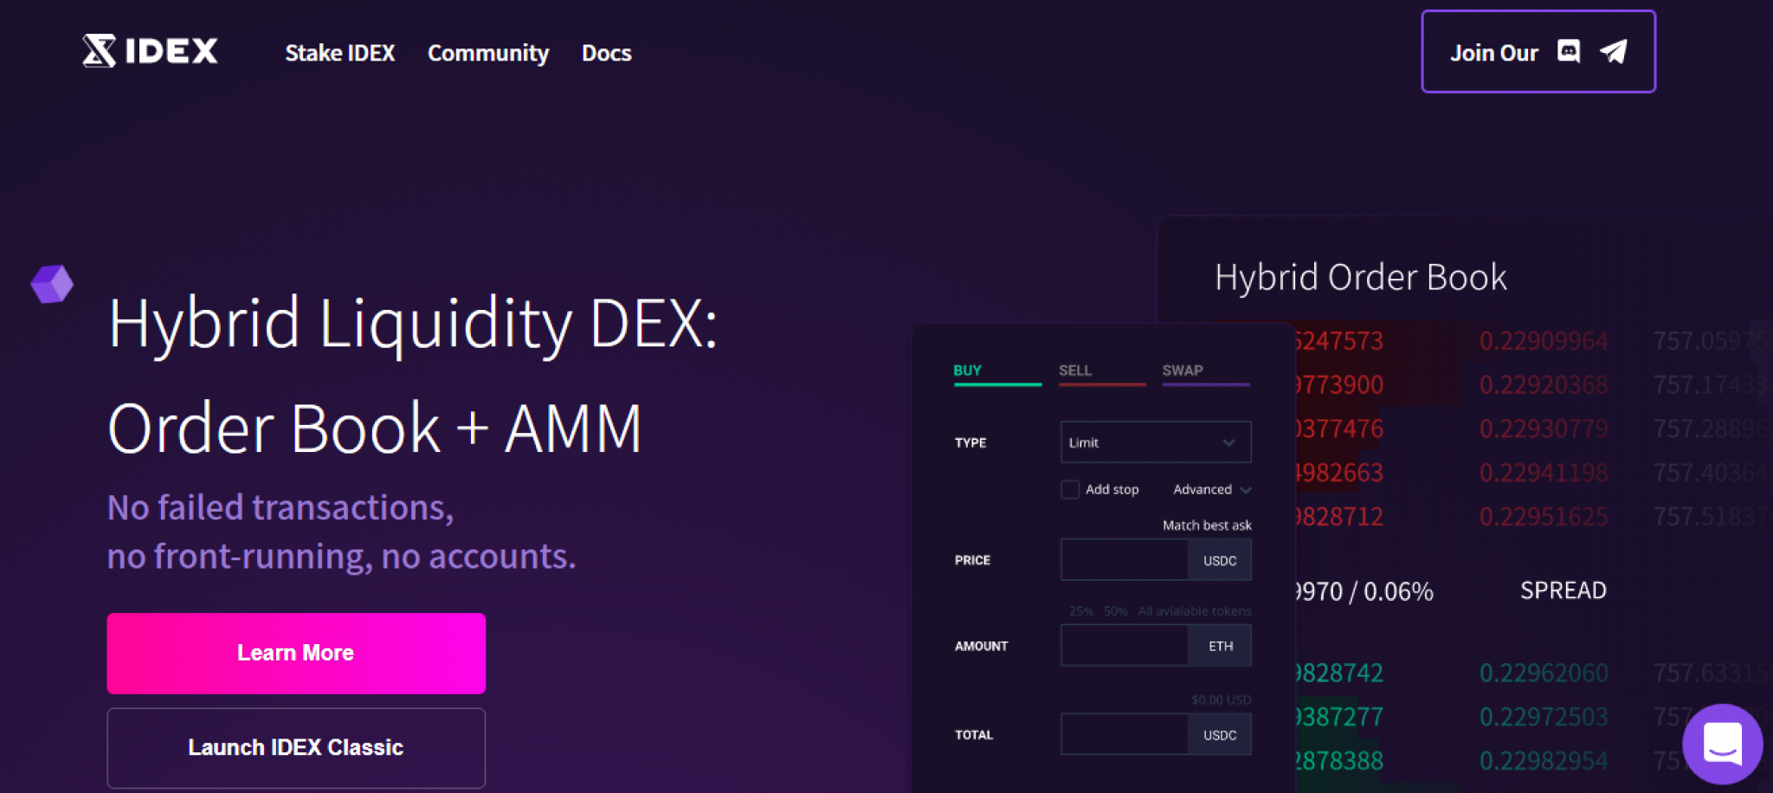
Task: Open the order Type Limit dropdown
Action: [1155, 442]
